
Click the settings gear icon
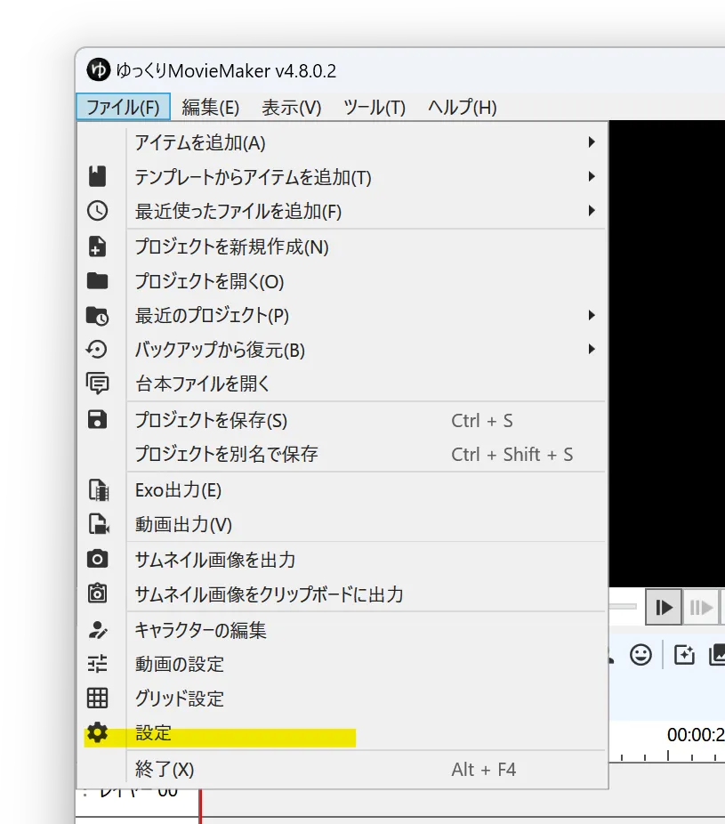click(97, 732)
